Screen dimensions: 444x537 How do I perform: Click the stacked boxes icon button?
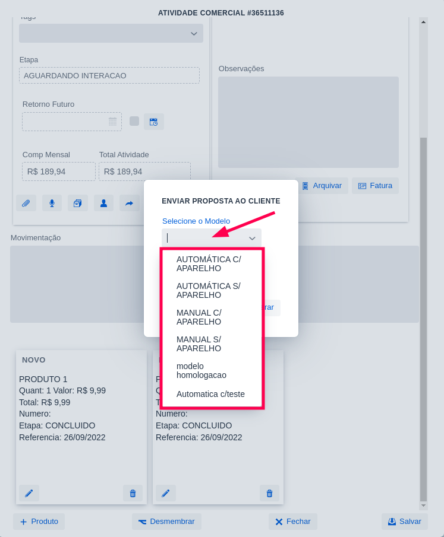click(x=77, y=203)
